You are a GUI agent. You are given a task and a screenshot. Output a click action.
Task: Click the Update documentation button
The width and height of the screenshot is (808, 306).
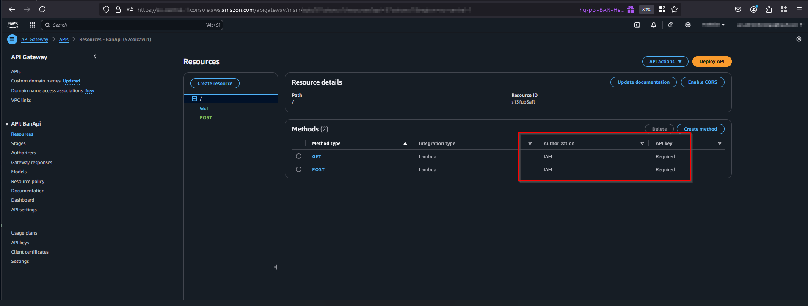[x=643, y=82]
